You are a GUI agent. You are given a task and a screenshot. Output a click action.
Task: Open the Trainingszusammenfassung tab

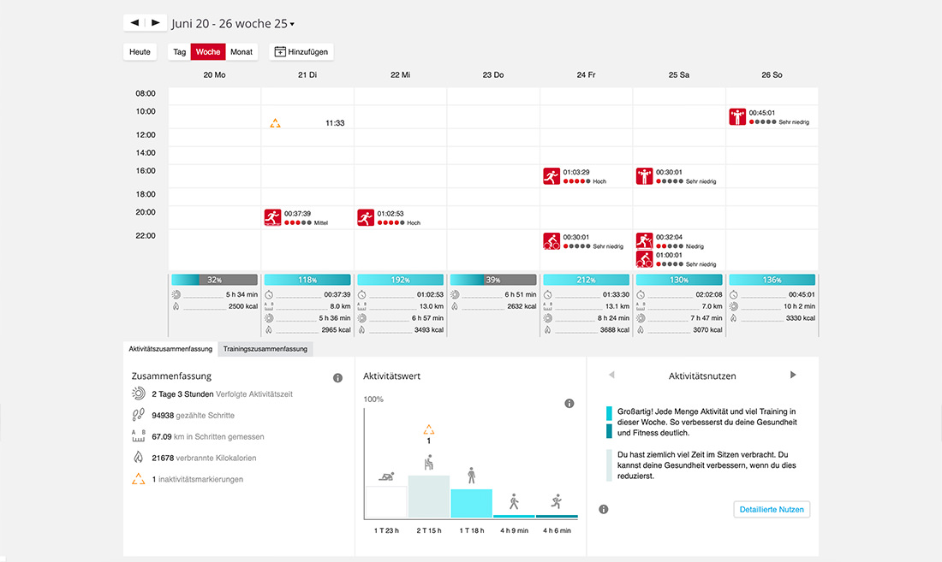[x=265, y=349]
